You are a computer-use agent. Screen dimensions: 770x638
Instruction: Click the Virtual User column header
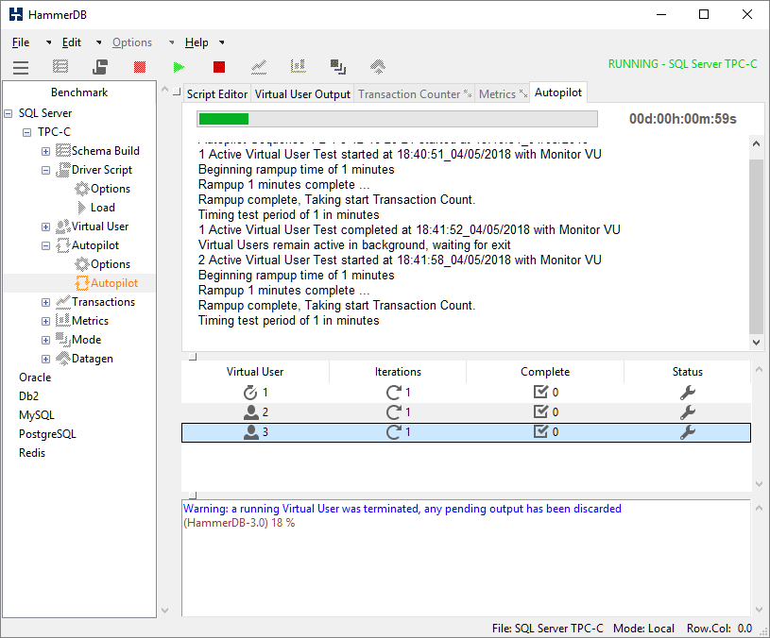[255, 372]
